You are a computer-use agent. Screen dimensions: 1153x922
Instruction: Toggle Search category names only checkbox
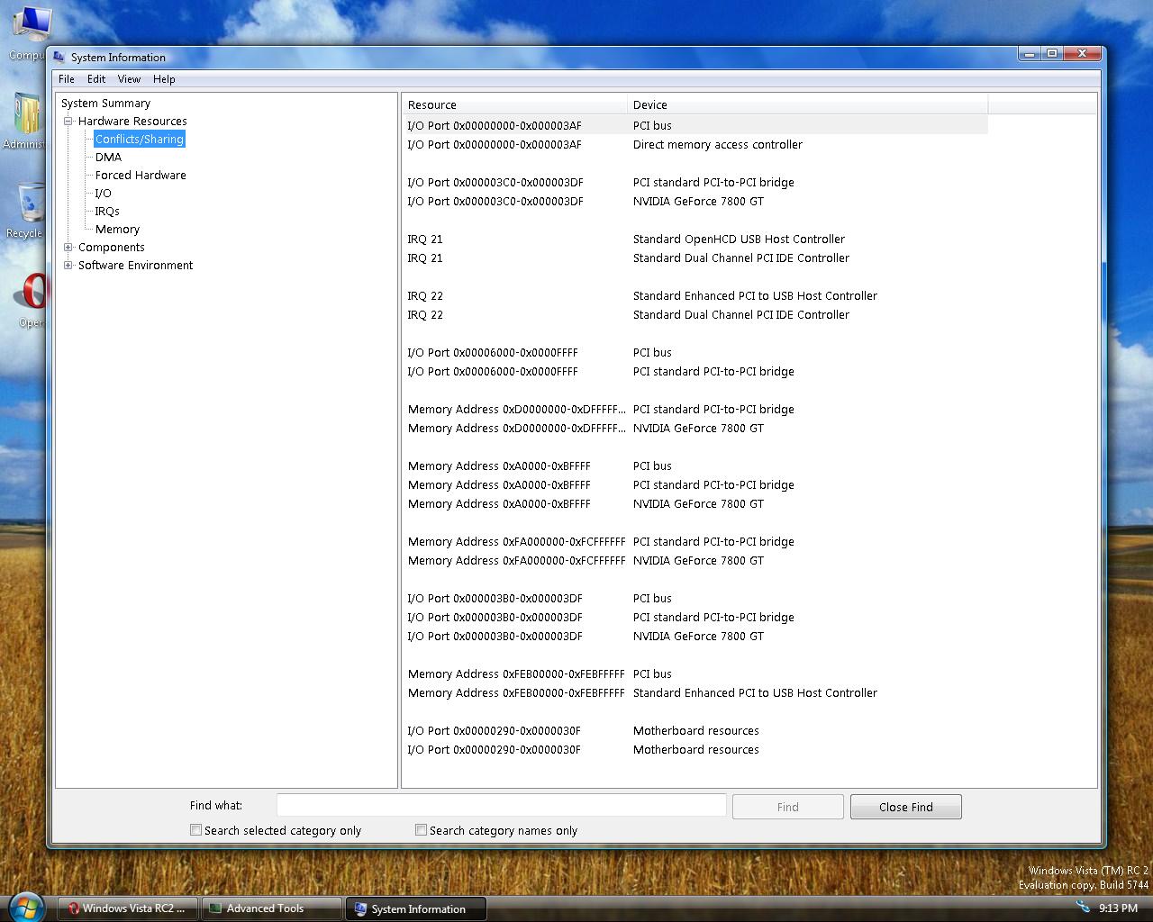click(x=421, y=830)
